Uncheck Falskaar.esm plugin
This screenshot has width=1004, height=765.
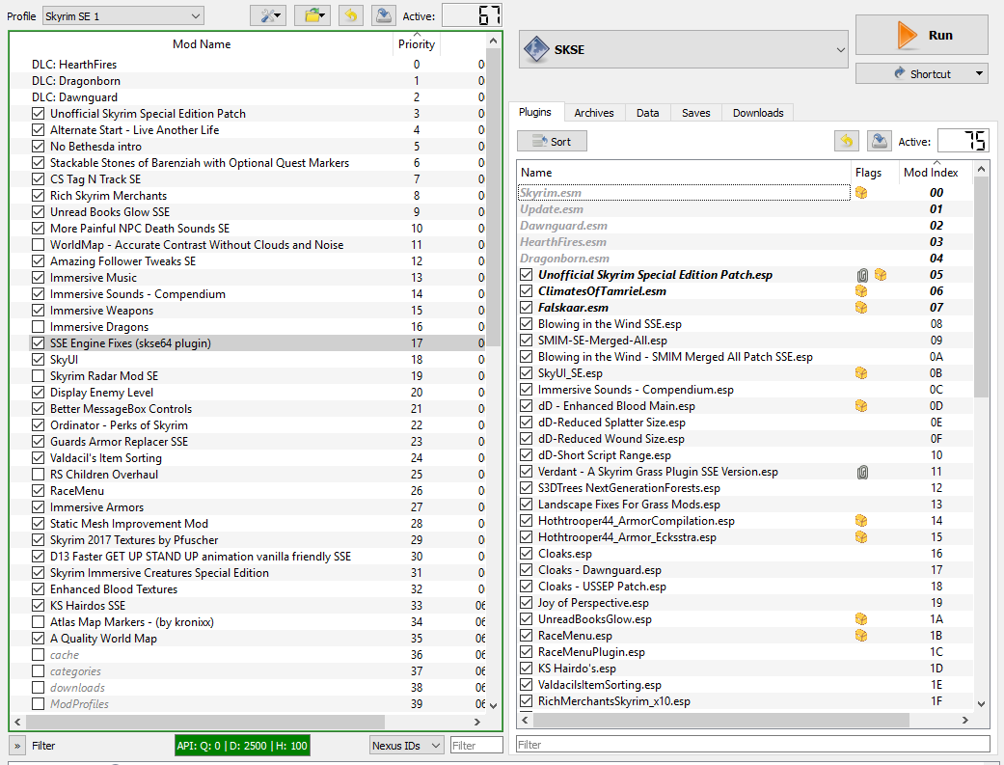tap(527, 308)
